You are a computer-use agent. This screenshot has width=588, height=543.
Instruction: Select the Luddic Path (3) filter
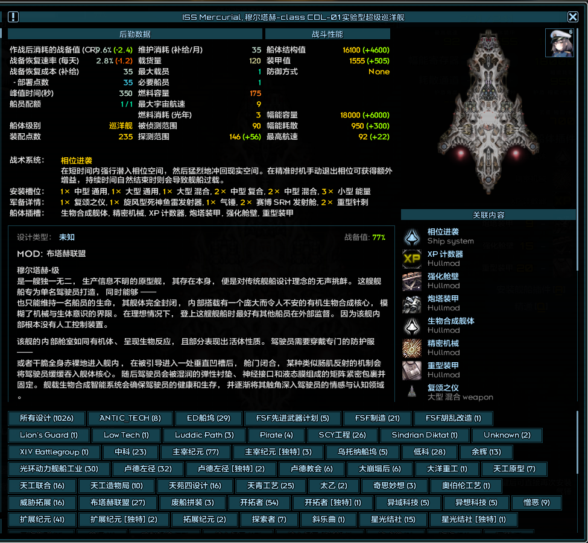coord(204,435)
